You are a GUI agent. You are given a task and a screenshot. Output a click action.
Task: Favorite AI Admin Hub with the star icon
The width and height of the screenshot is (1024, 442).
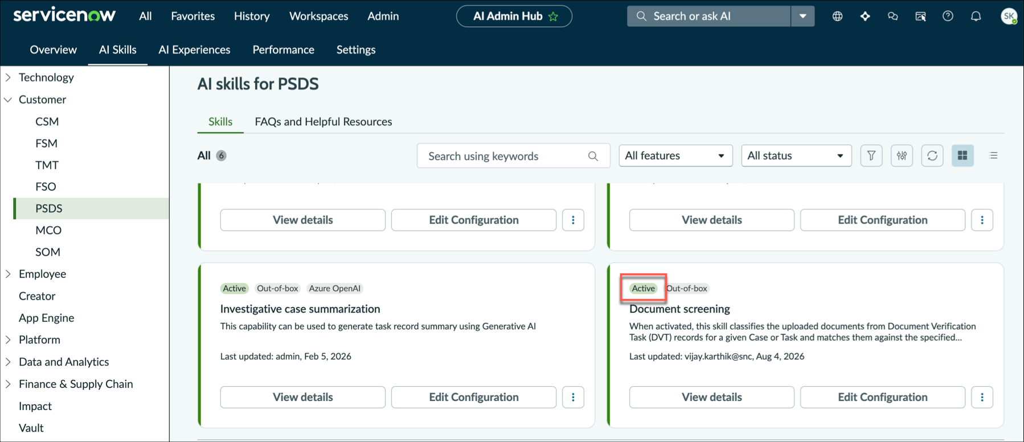pos(553,17)
